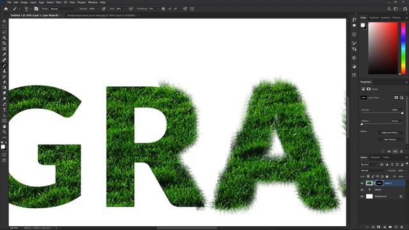The height and width of the screenshot is (230, 409).
Task: Open the Smoothing value dropdown
Action: coord(158,8)
